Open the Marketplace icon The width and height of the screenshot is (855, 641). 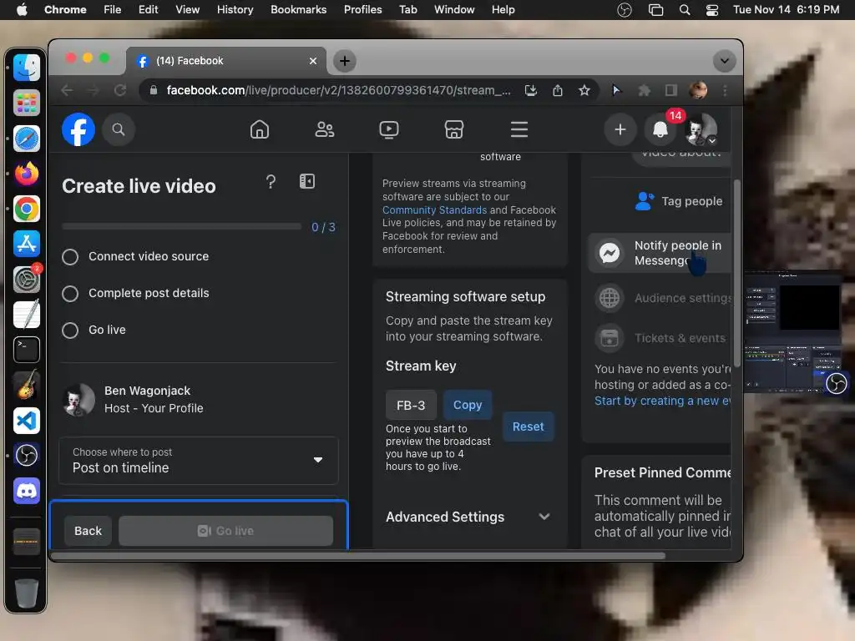453,129
